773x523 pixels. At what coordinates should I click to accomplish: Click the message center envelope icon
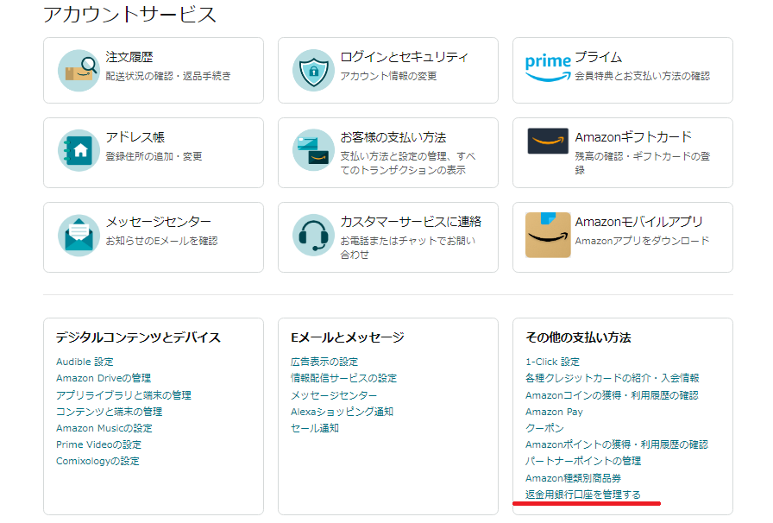point(79,236)
